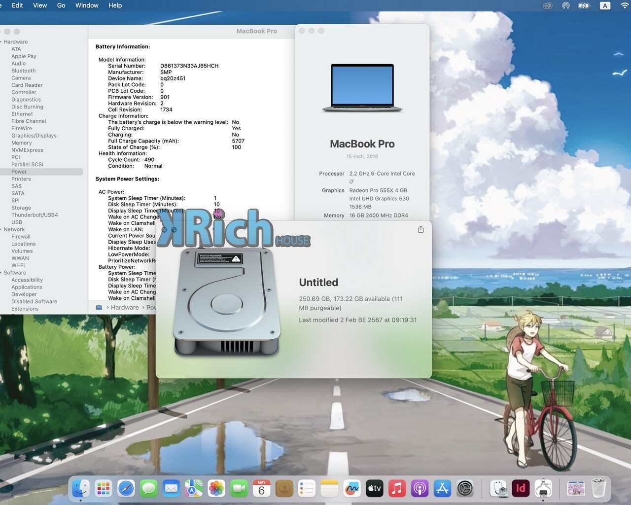Open Reminders app in the Dock

307,489
